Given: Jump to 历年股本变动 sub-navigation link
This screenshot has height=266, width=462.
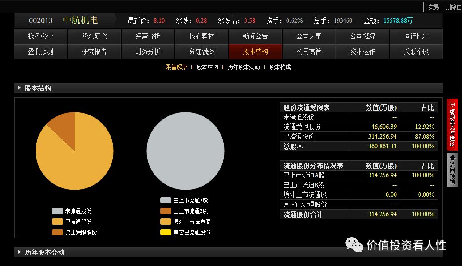Looking at the screenshot, I should pyautogui.click(x=244, y=67).
